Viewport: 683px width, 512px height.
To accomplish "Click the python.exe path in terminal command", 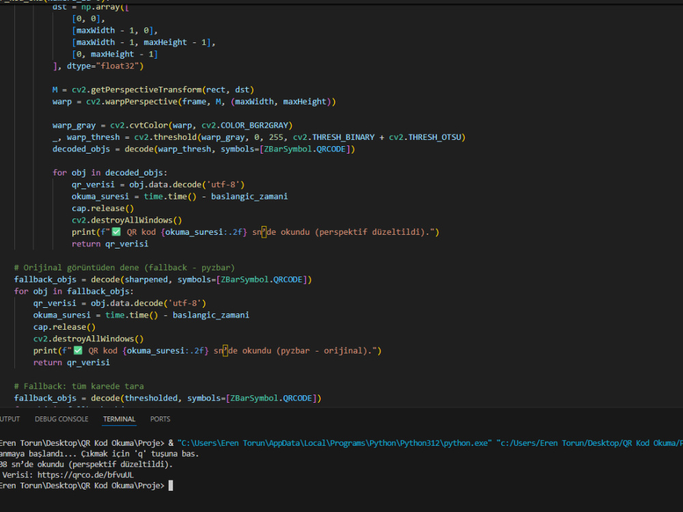I will [x=335, y=443].
